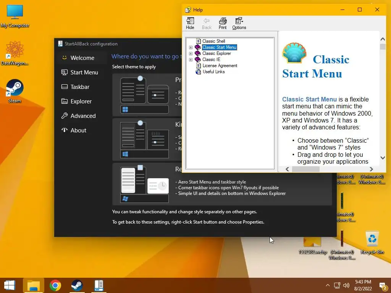Open File Explorer from taskbar
391x293 pixels.
(x=34, y=285)
